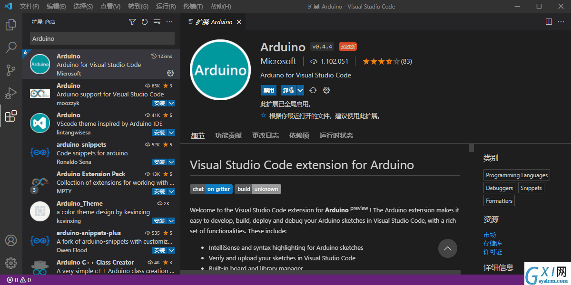Open the 编辑(E) menu
571x285 pixels.
tap(56, 7)
